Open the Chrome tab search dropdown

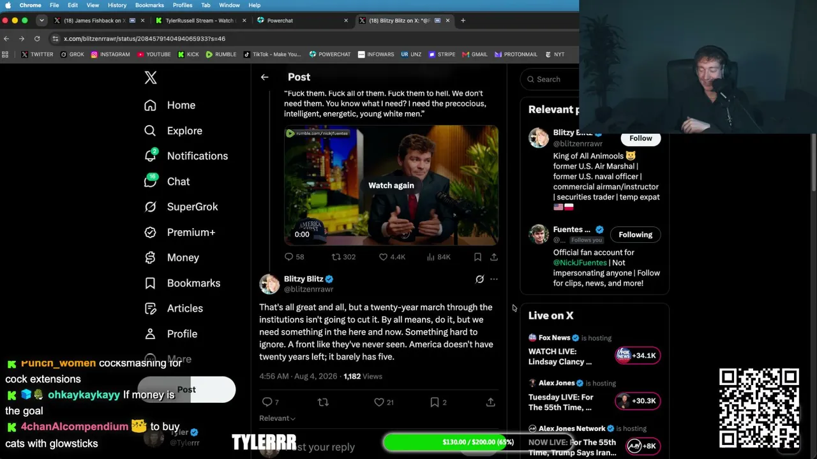point(41,20)
